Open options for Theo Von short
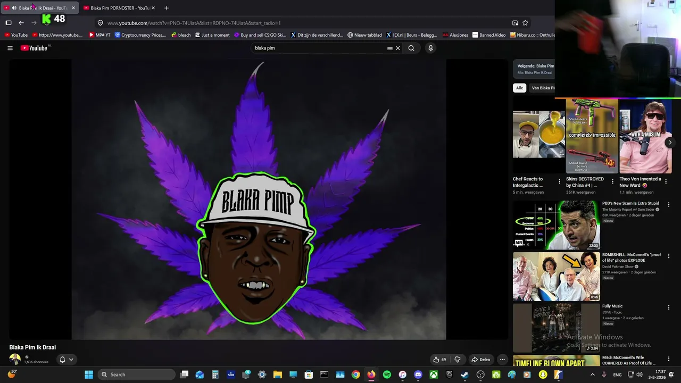 (x=666, y=181)
